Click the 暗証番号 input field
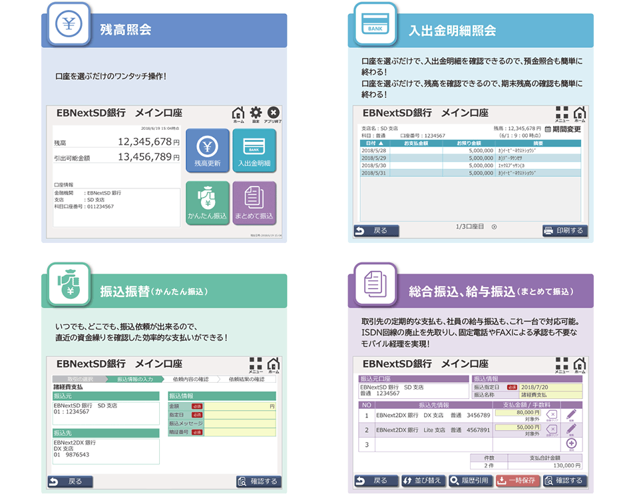Image resolution: width=639 pixels, height=496 pixels. [x=240, y=432]
